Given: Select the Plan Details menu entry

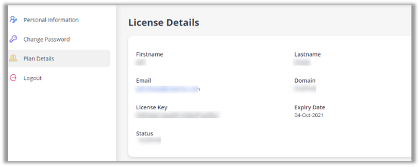Looking at the screenshot, I should pyautogui.click(x=39, y=59).
